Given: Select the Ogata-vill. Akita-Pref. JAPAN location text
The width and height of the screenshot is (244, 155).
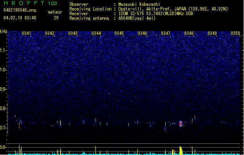Looking at the screenshot, I should point(173,9).
